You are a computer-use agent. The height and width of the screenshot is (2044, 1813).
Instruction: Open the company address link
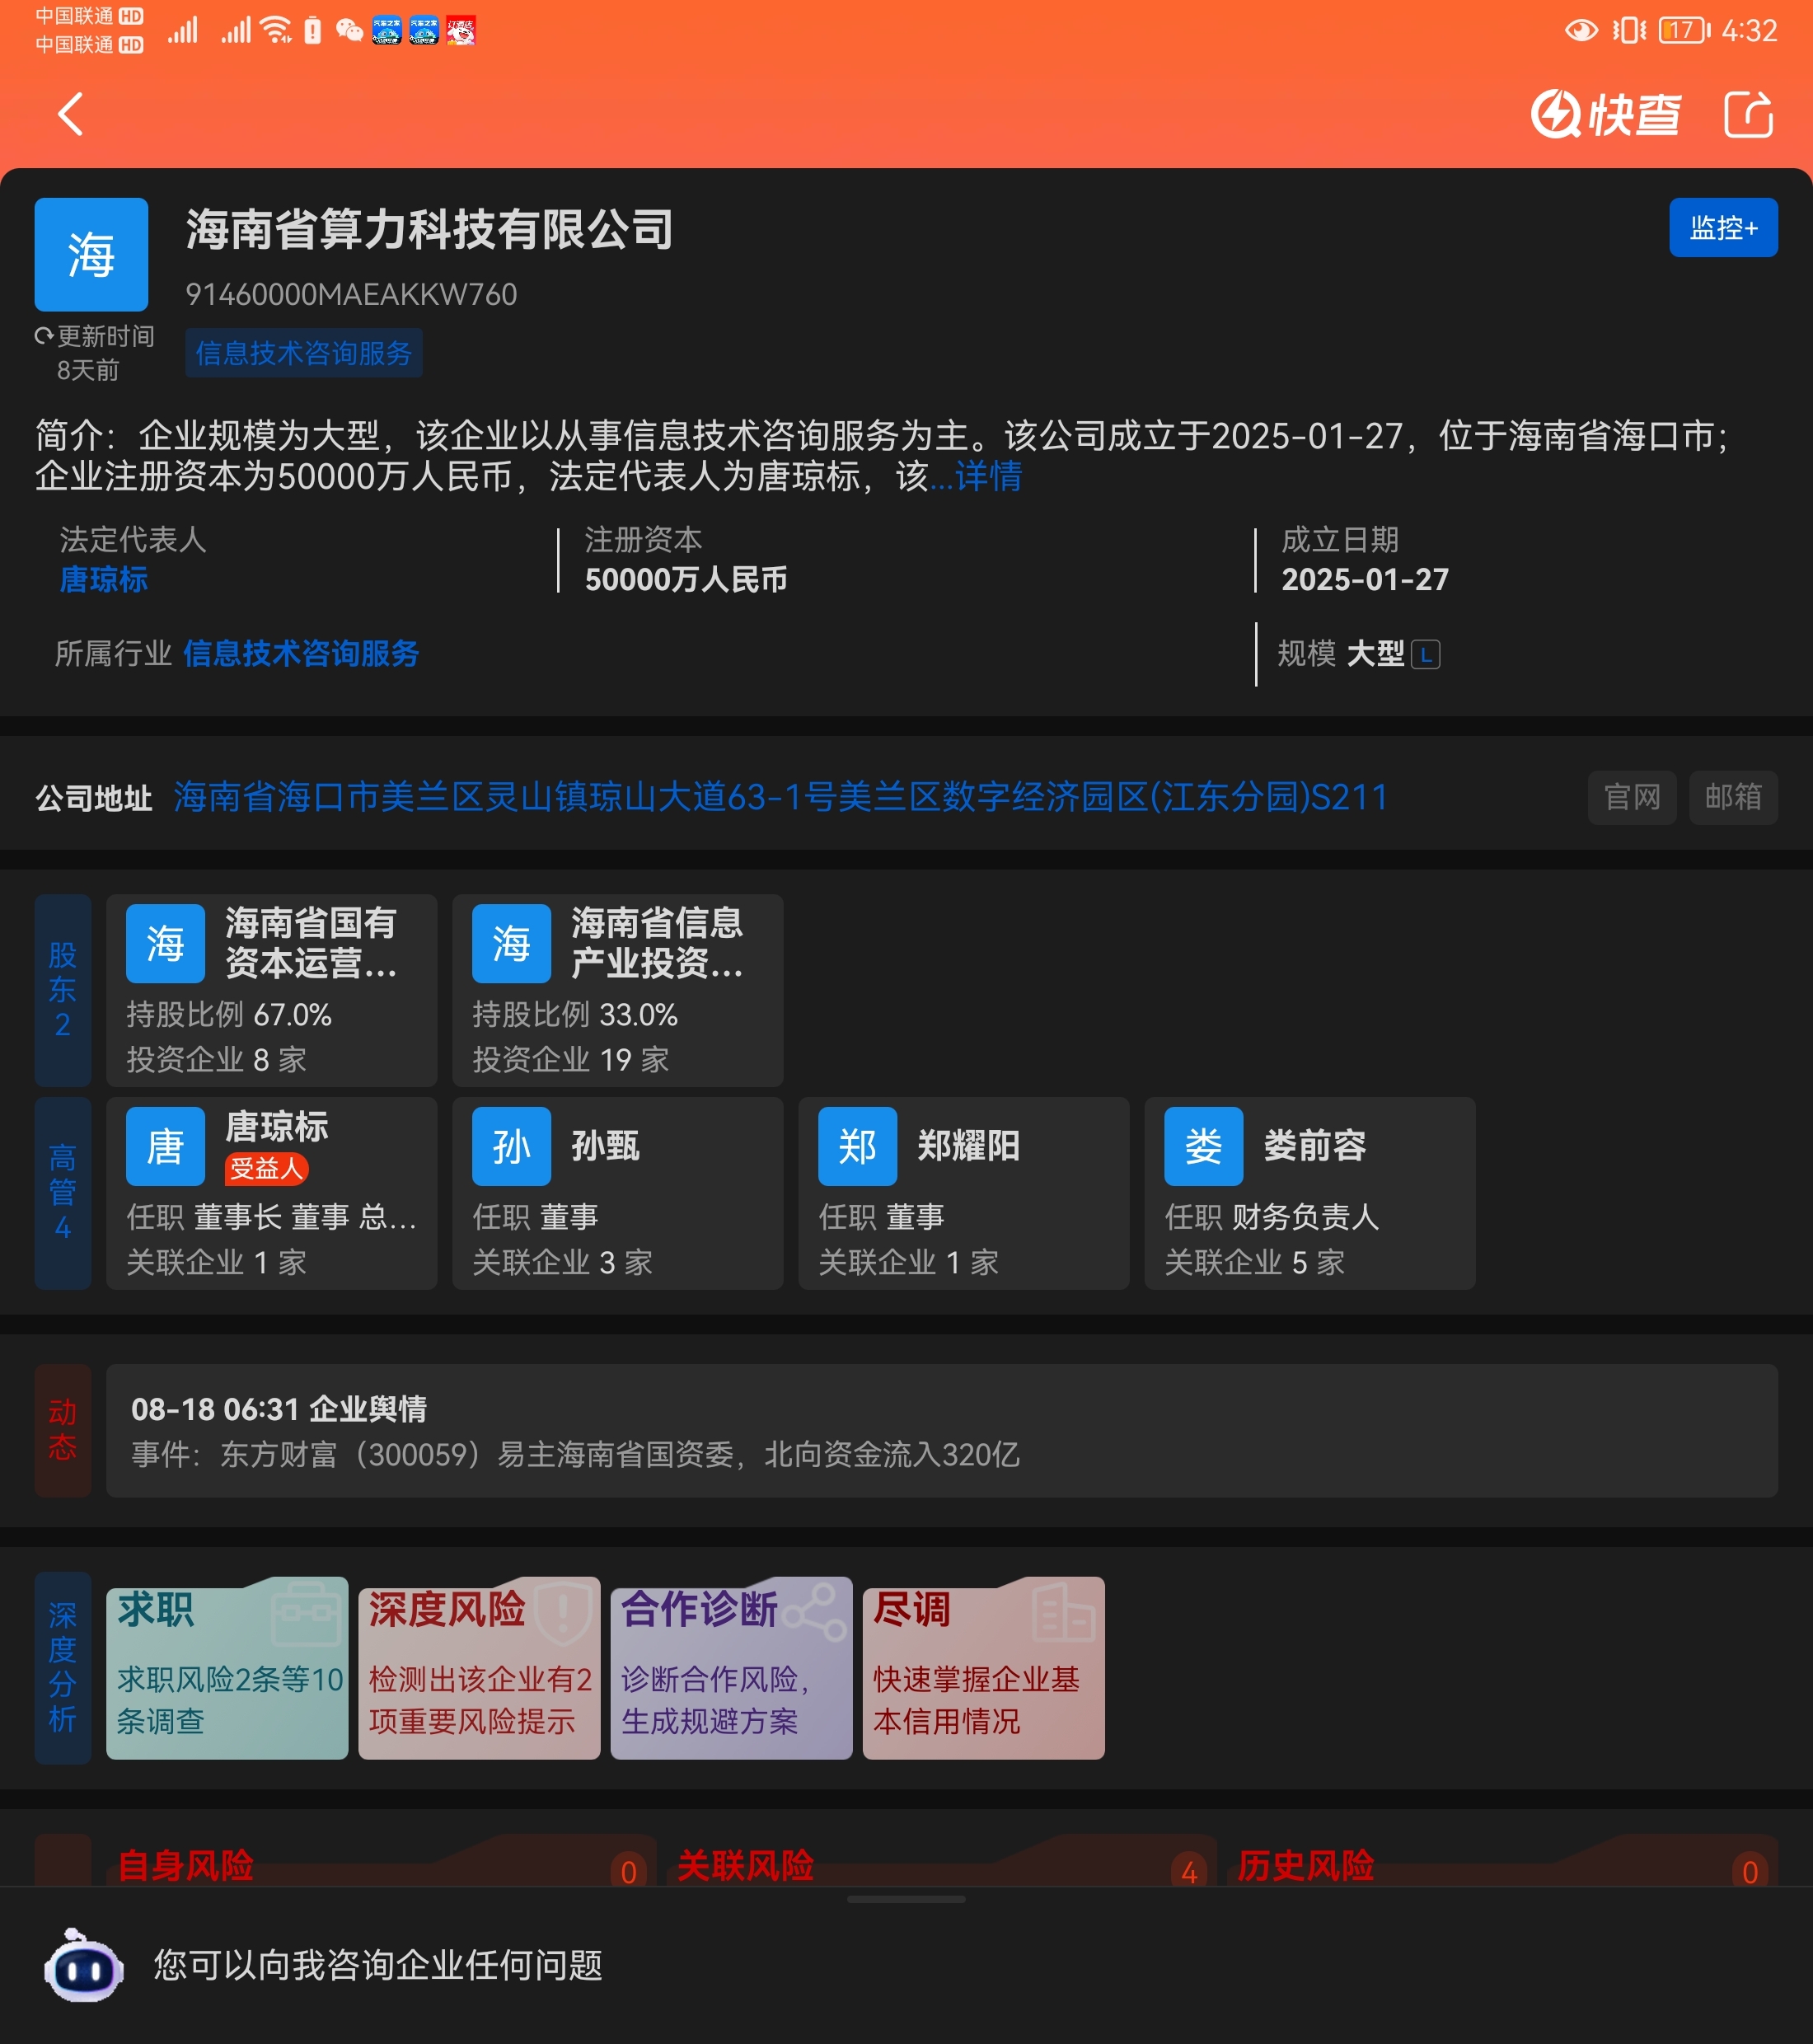tap(780, 797)
